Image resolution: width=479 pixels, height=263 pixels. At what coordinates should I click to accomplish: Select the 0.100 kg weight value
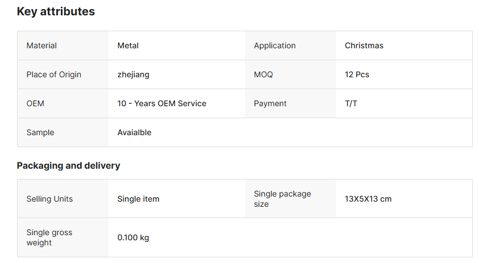[x=133, y=237]
